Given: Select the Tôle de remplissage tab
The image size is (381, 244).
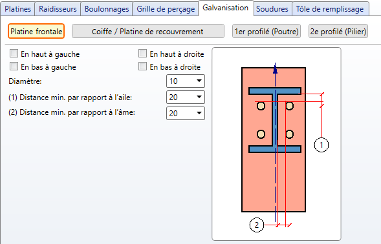Looking at the screenshot, I should pyautogui.click(x=330, y=9).
